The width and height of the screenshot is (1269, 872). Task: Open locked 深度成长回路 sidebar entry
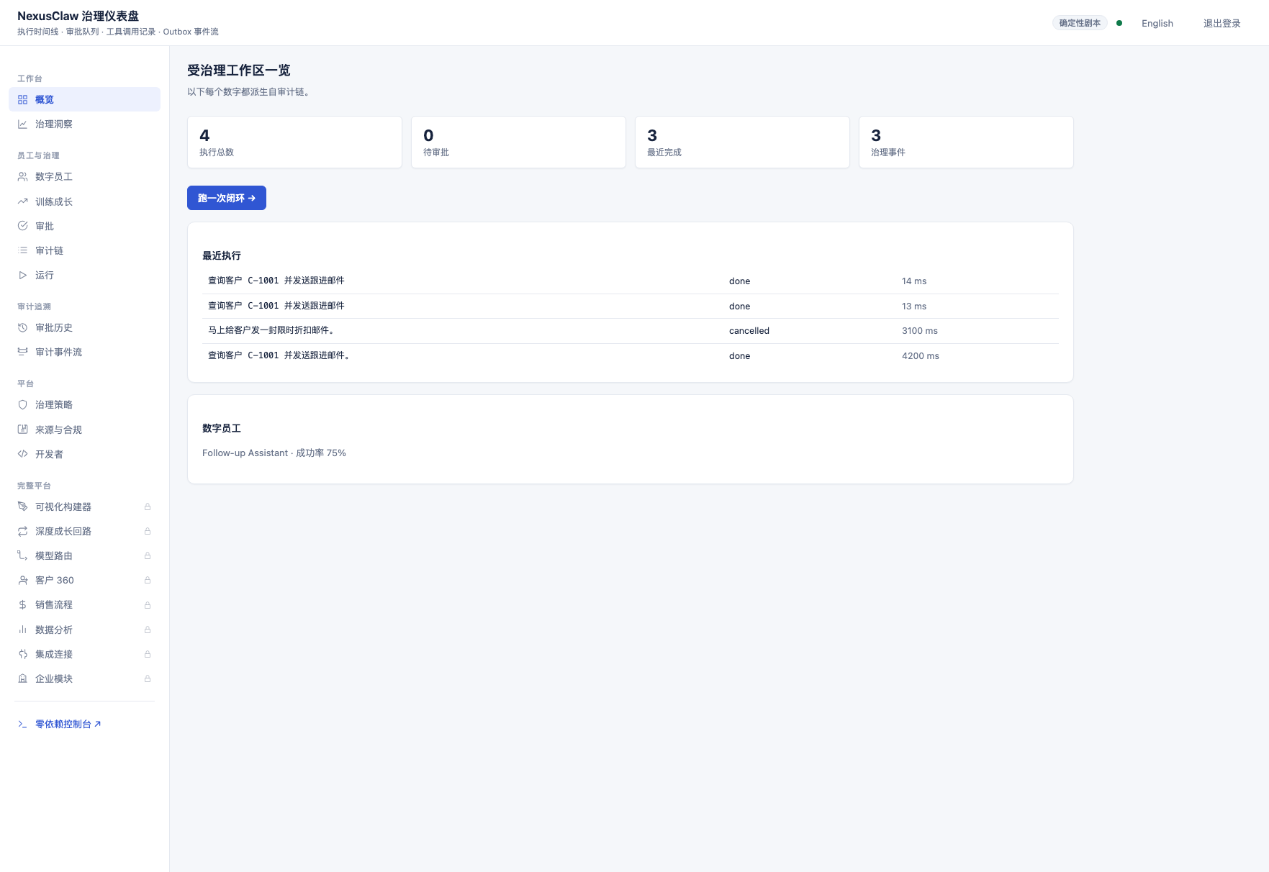[84, 531]
